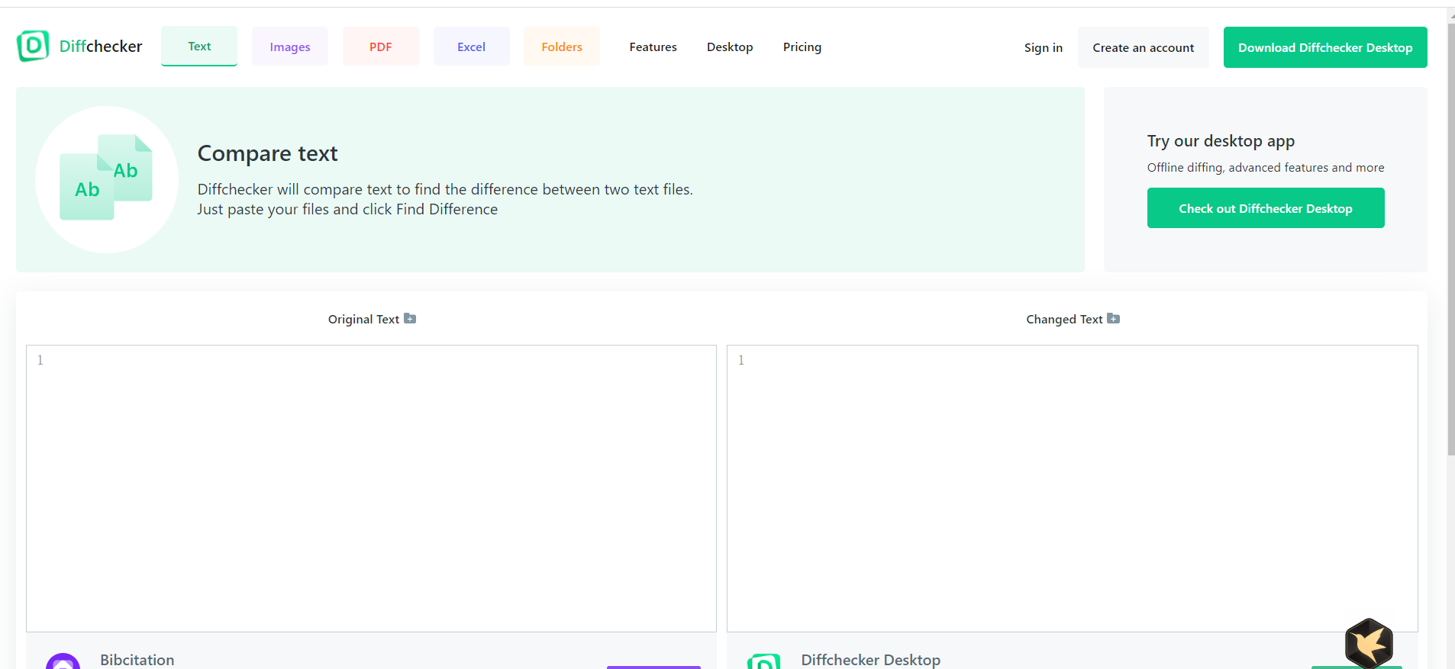
Task: Focus the Original Text input area
Action: coord(371,488)
